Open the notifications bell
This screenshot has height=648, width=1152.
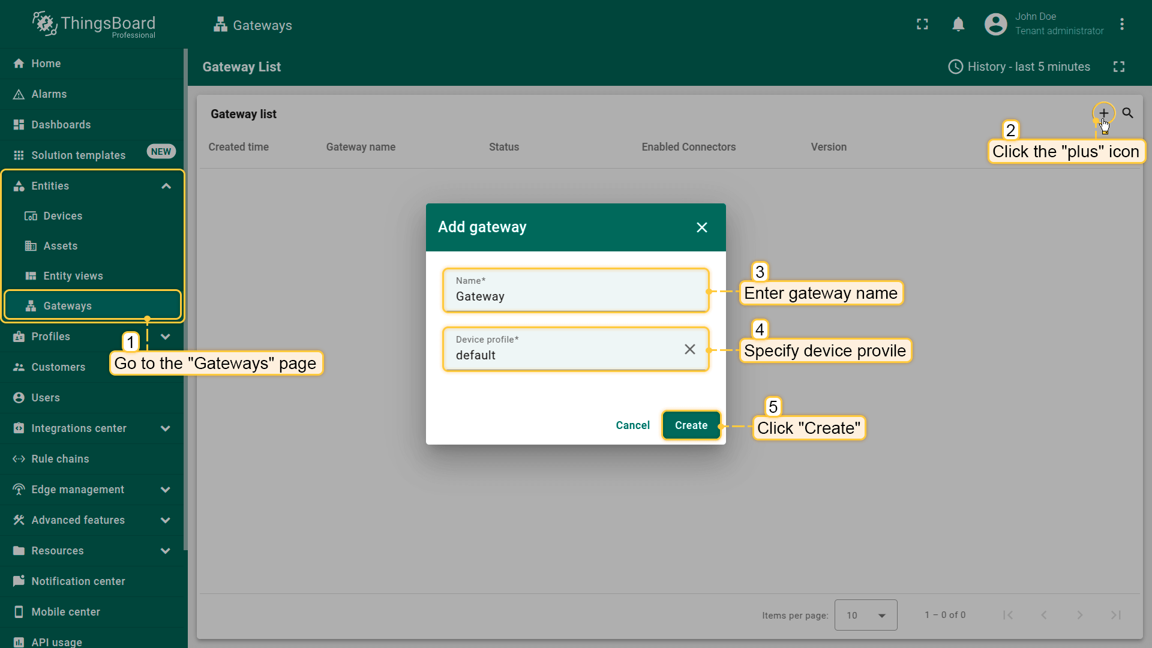pos(958,25)
